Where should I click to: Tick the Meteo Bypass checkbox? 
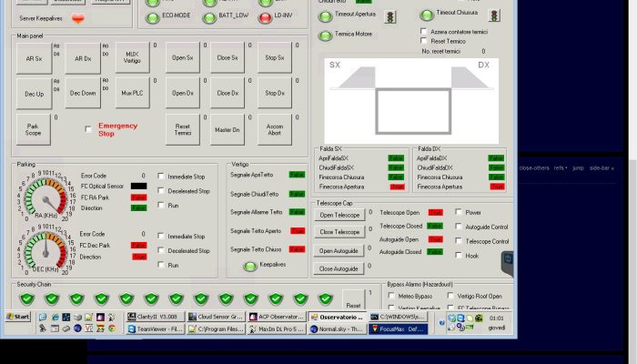[390, 296]
